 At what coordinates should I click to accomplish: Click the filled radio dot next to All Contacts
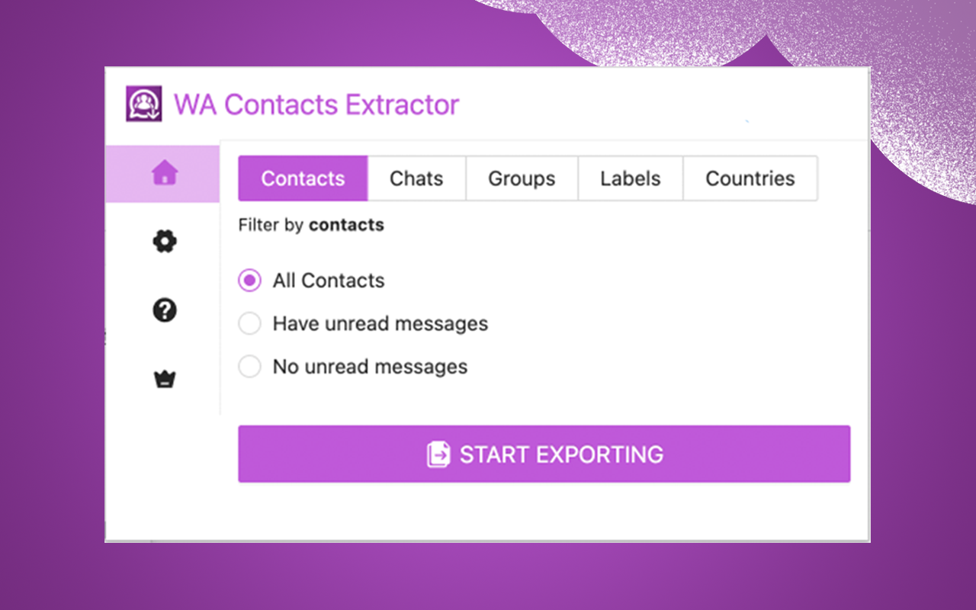tap(249, 280)
